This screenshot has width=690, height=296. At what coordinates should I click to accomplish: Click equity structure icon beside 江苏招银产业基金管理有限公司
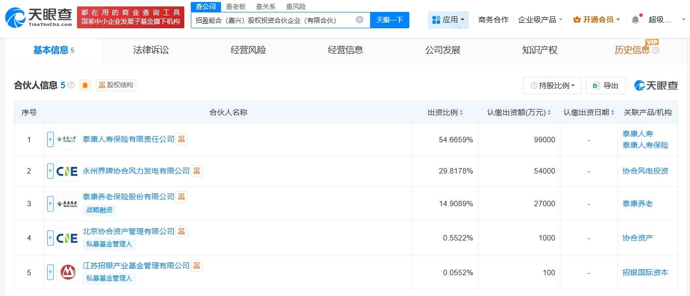(x=197, y=266)
